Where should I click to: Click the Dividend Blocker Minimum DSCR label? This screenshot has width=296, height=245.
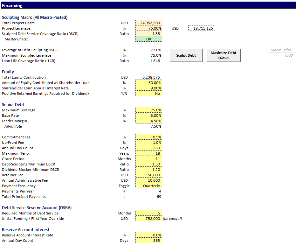click(x=31, y=170)
